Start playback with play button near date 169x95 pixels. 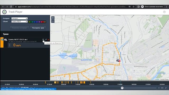pyautogui.click(x=7, y=88)
